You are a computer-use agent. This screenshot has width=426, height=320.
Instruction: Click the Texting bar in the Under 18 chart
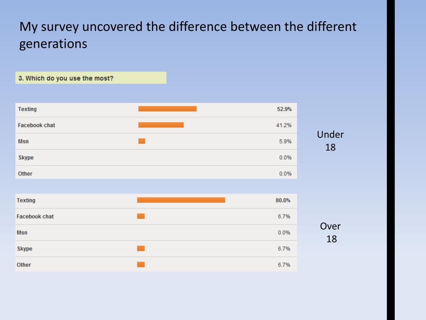pyautogui.click(x=167, y=109)
